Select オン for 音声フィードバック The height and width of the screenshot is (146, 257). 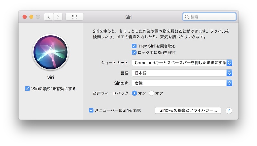click(134, 93)
